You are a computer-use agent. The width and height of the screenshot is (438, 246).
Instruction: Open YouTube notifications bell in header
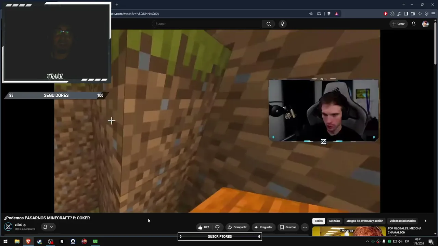tap(413, 24)
